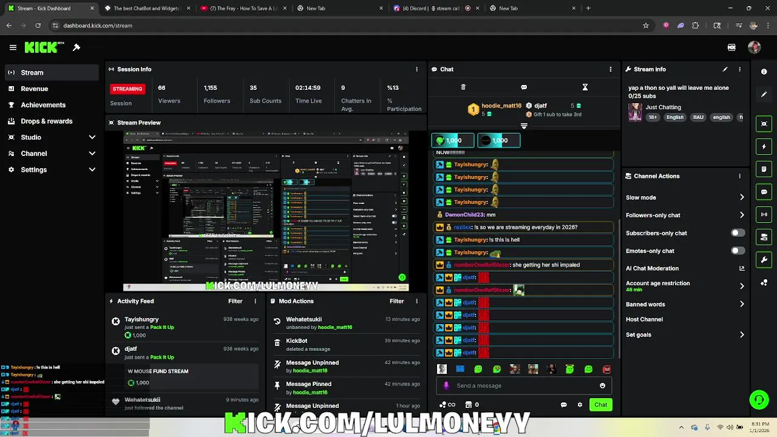Click the theater mode icon in header

coord(731,47)
